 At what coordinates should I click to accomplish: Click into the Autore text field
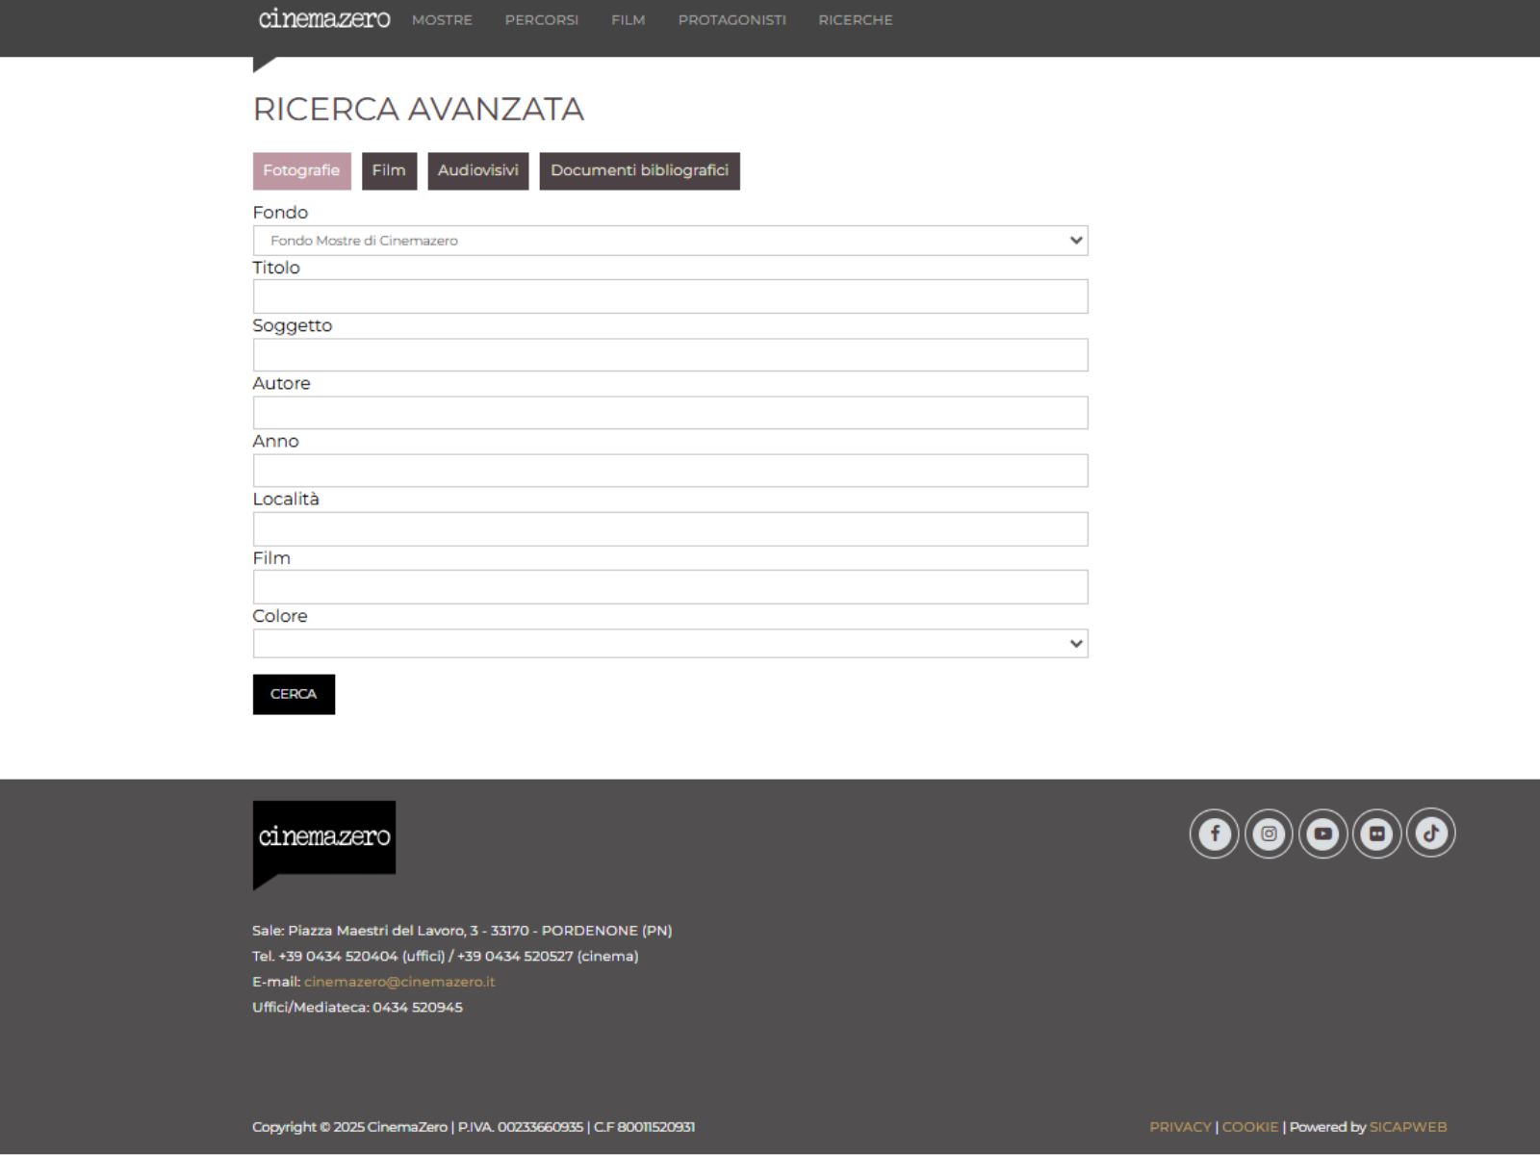[x=670, y=413]
